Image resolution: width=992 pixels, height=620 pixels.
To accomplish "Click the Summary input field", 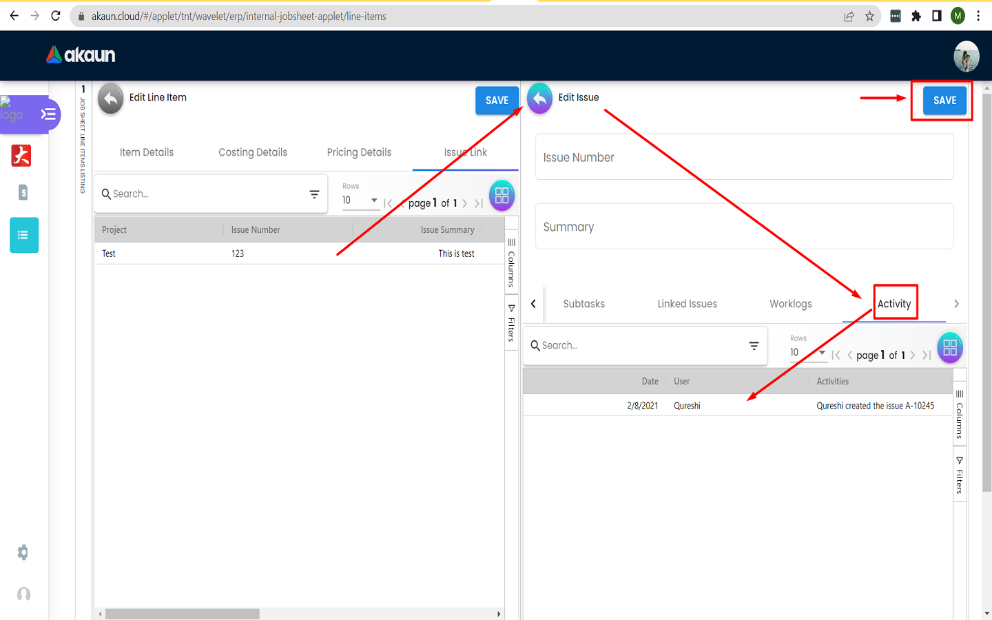I will [744, 227].
